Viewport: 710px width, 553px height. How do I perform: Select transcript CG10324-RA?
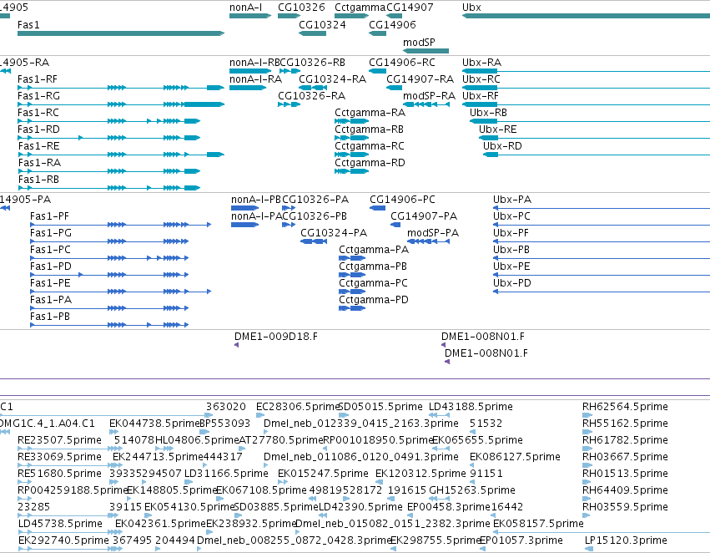(313, 88)
